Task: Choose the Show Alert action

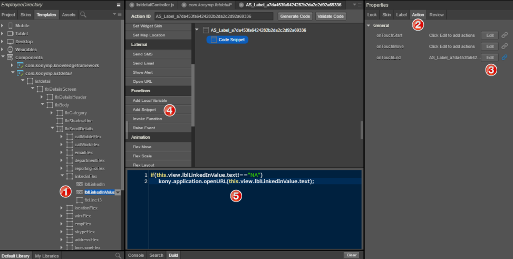Action: (158, 72)
